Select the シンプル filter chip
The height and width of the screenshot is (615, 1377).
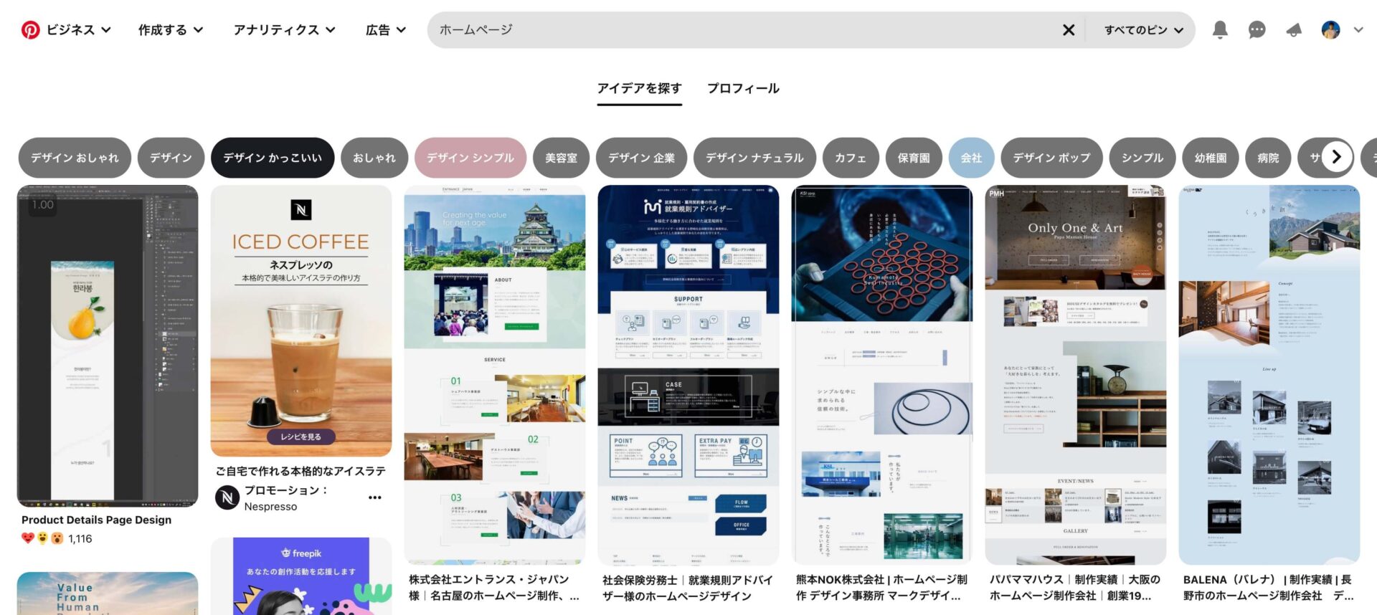pyautogui.click(x=1142, y=158)
